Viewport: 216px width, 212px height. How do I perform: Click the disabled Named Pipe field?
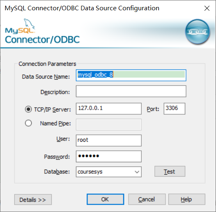[x=109, y=124]
